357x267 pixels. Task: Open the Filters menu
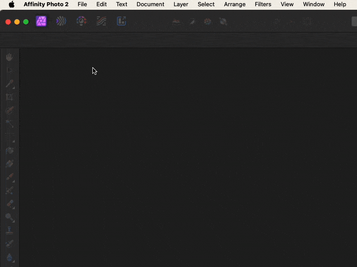(263, 4)
